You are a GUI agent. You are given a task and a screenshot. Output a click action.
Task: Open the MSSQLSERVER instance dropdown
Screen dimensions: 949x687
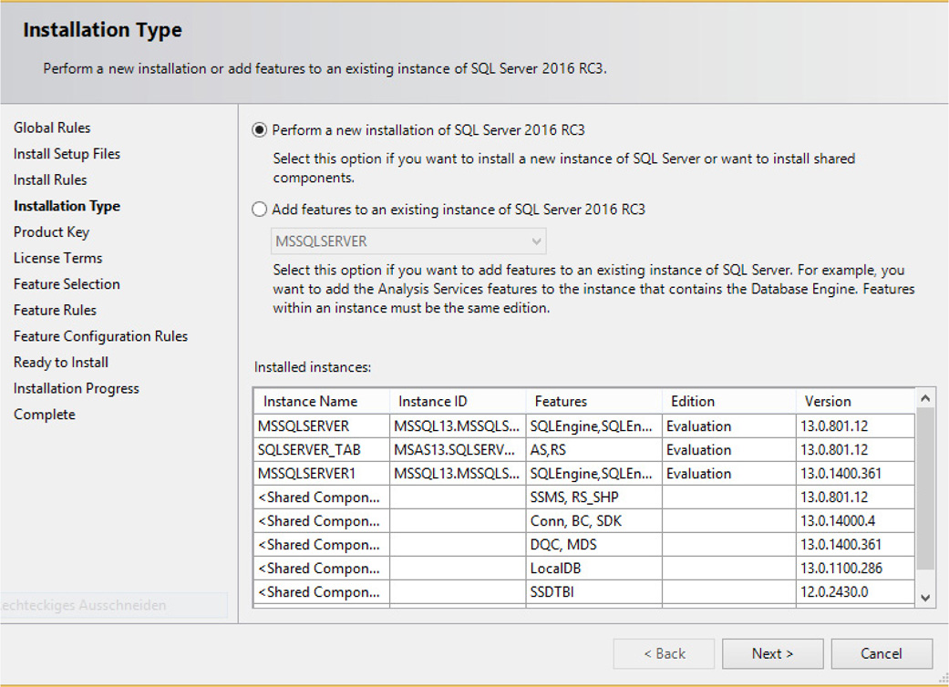pyautogui.click(x=408, y=241)
